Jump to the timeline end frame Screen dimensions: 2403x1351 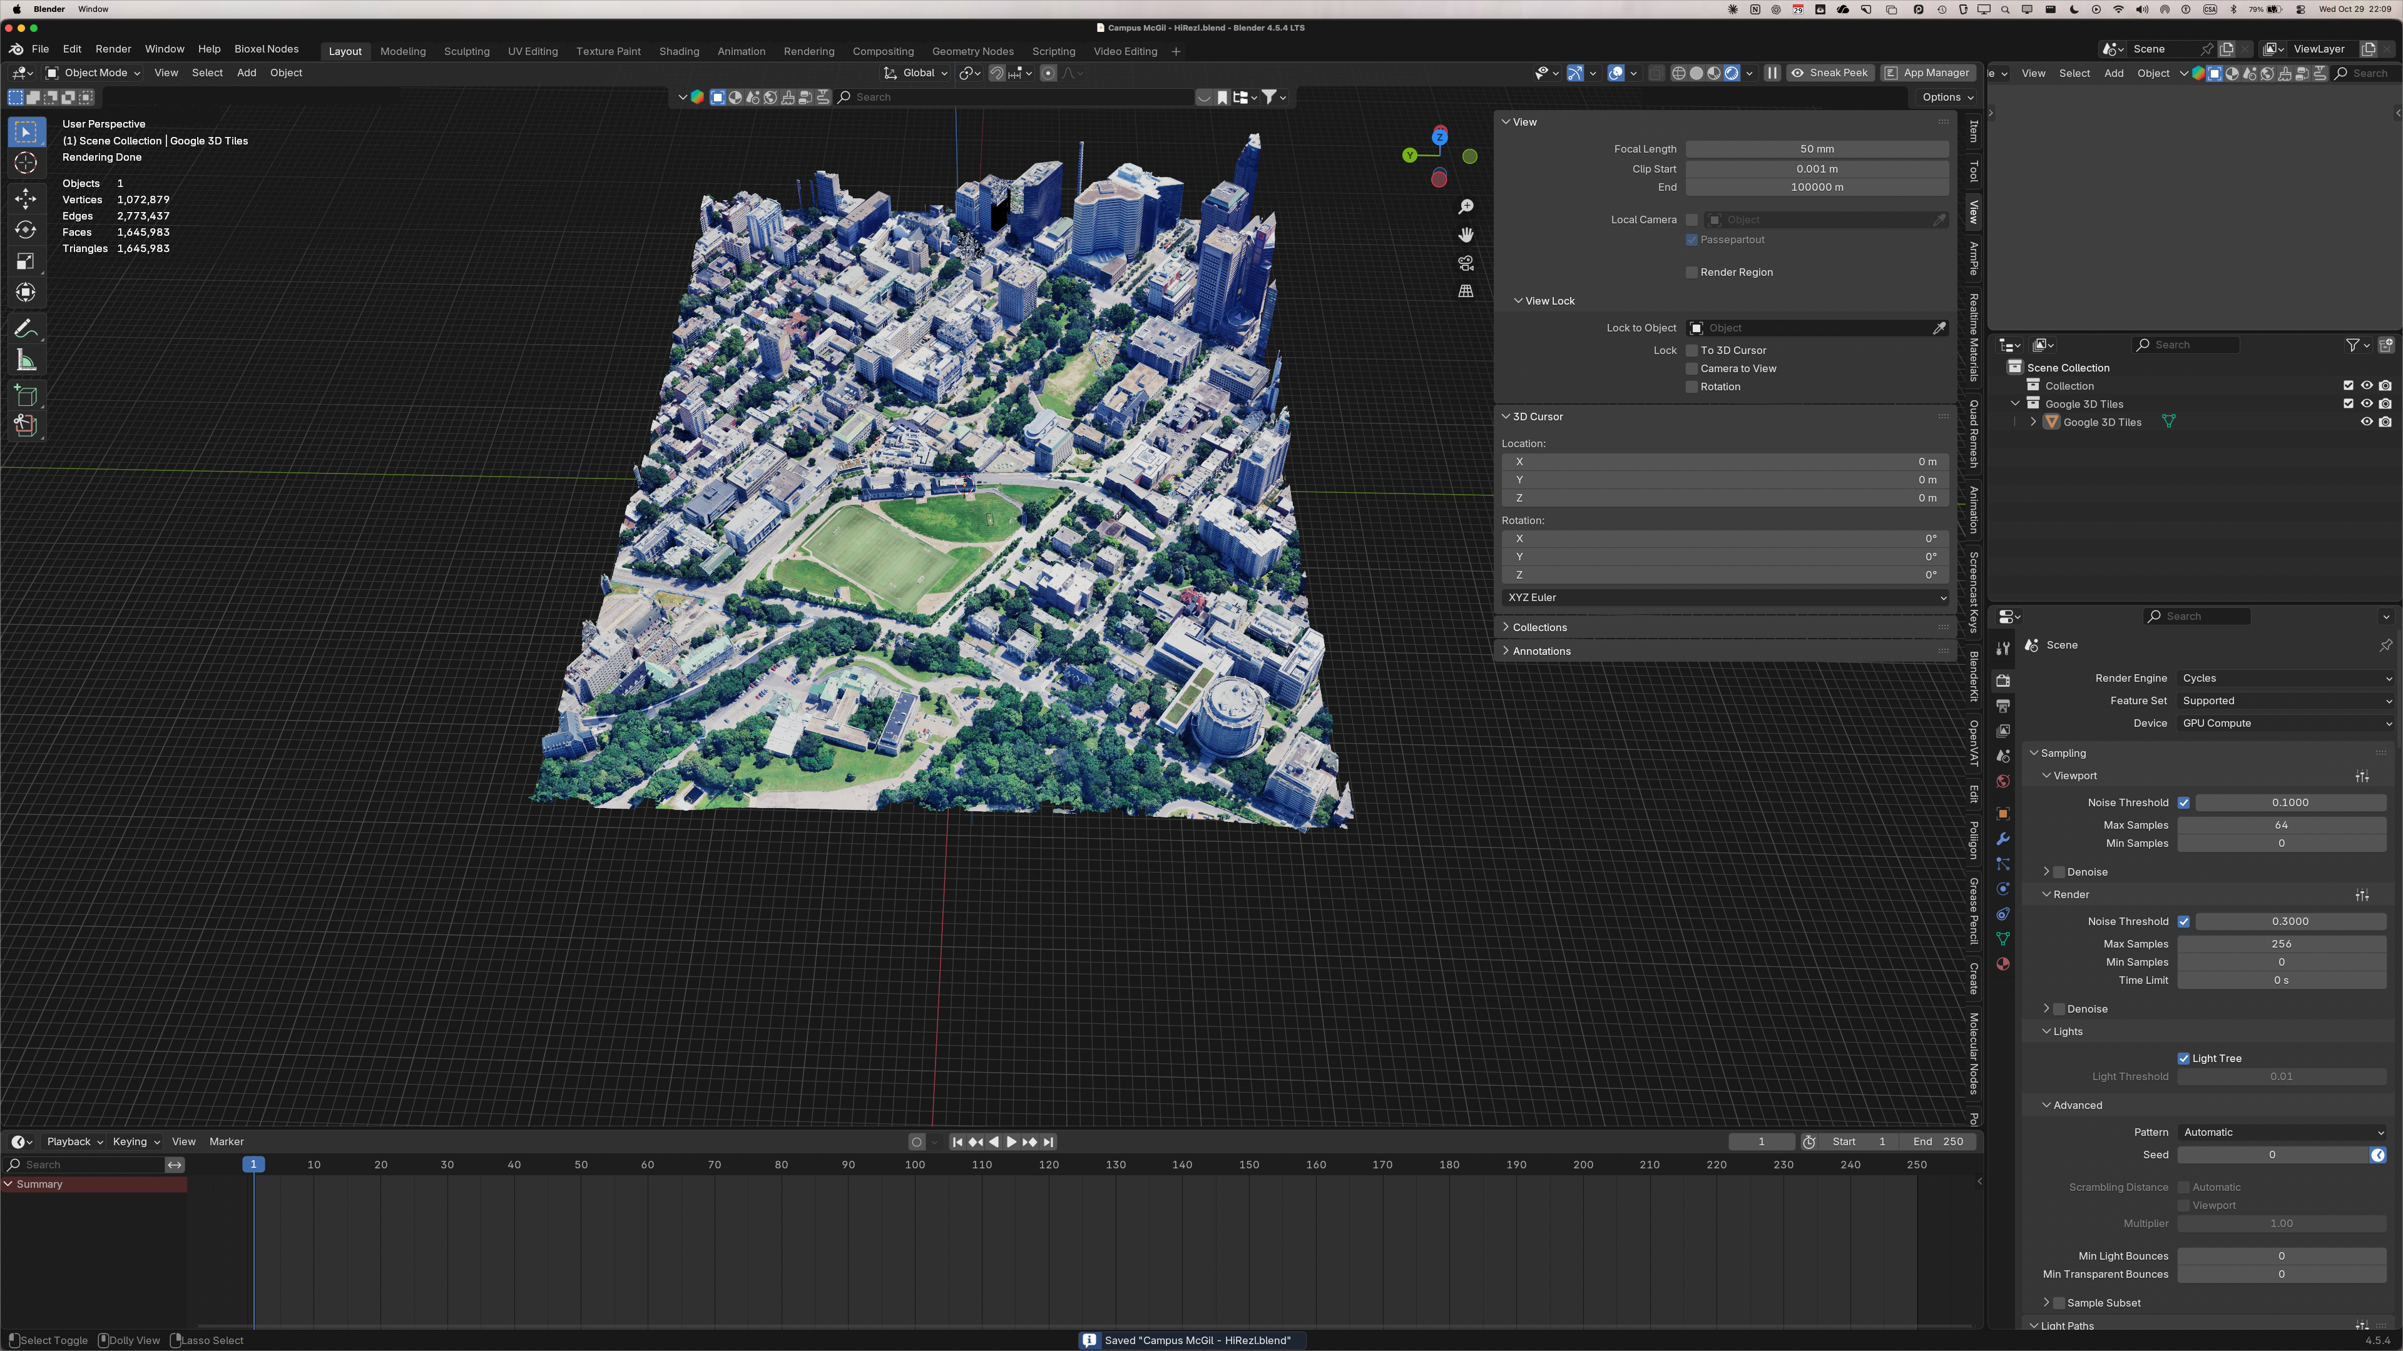[1049, 1142]
